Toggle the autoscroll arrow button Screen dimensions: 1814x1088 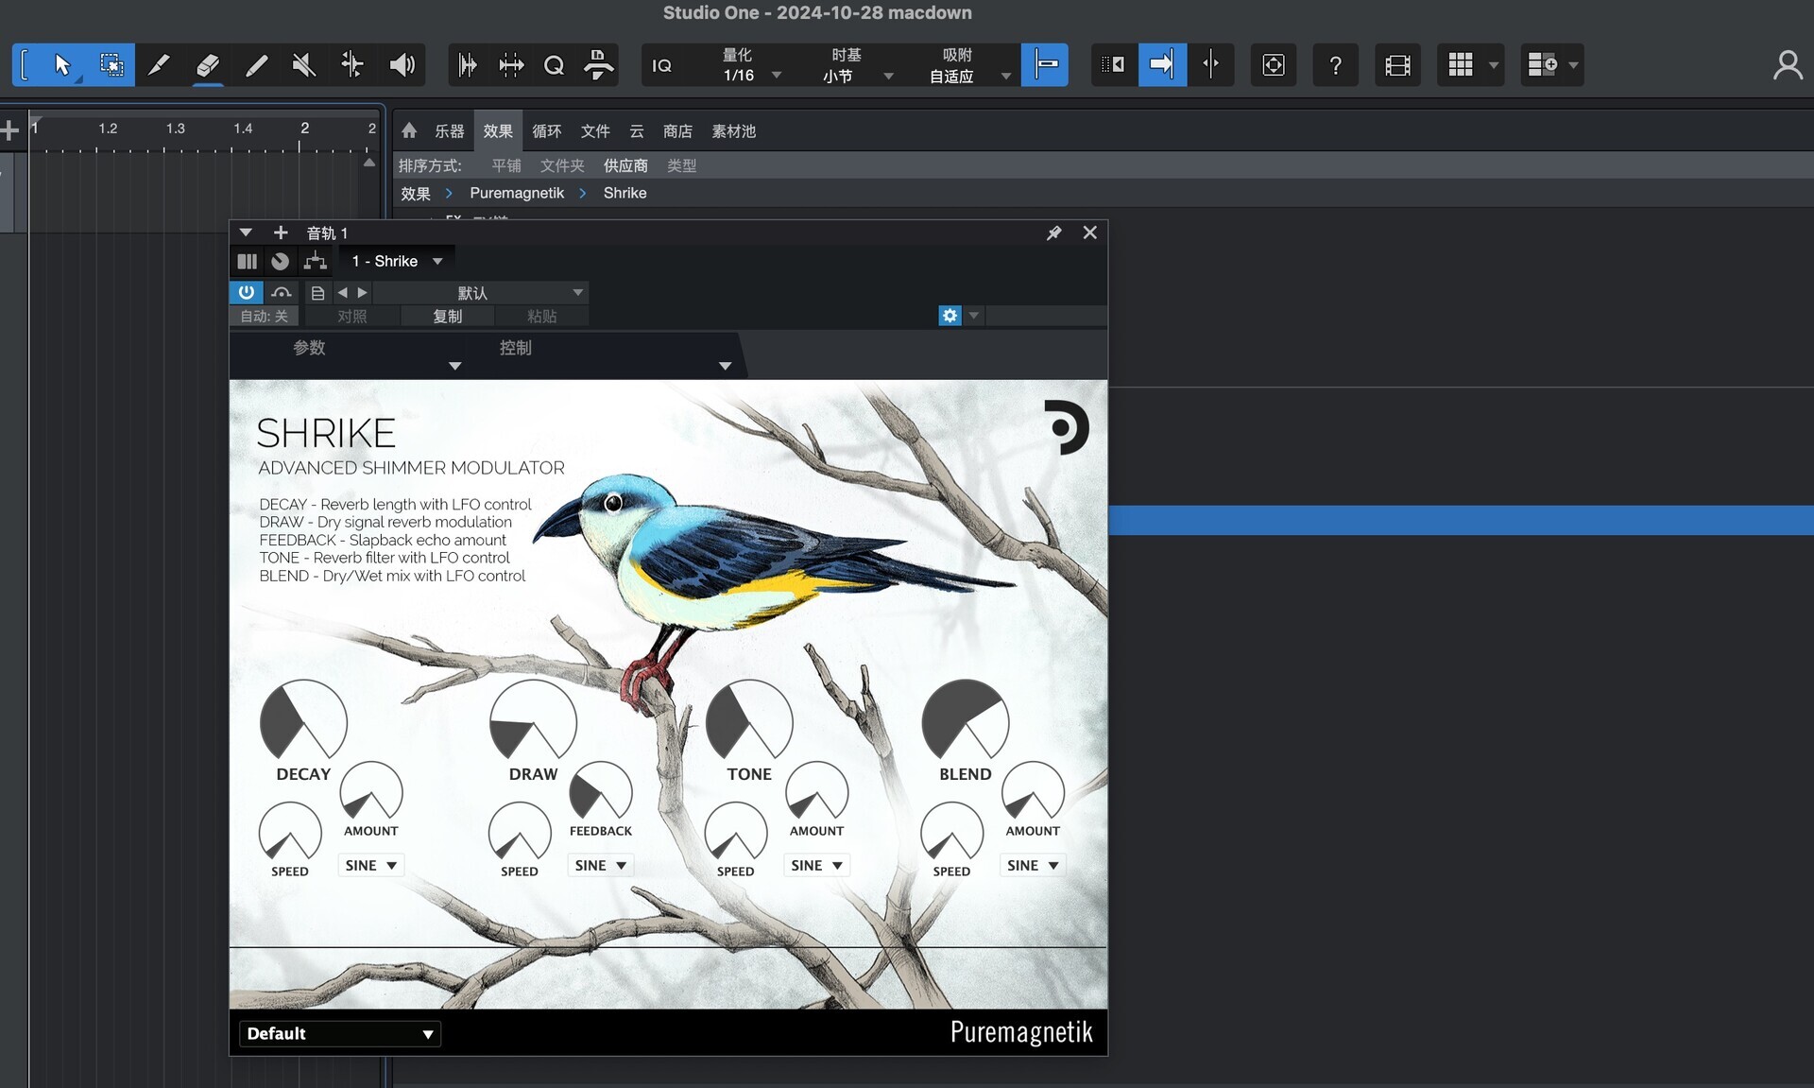click(x=1161, y=65)
